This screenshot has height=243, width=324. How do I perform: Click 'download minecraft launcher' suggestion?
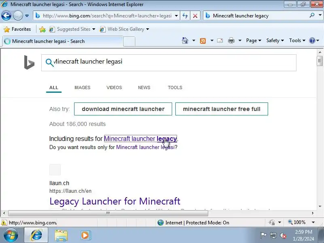tap(123, 109)
